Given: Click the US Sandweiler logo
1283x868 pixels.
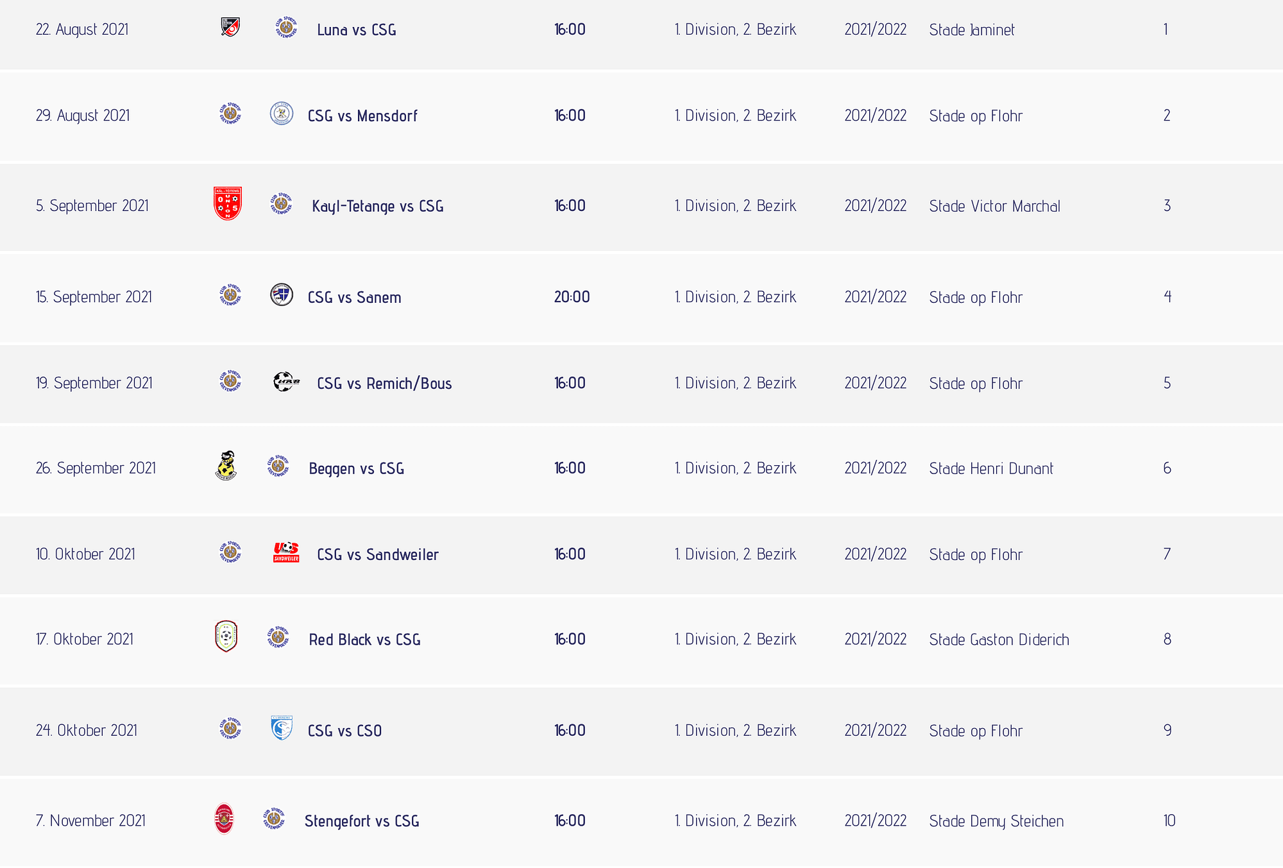Looking at the screenshot, I should tap(286, 552).
